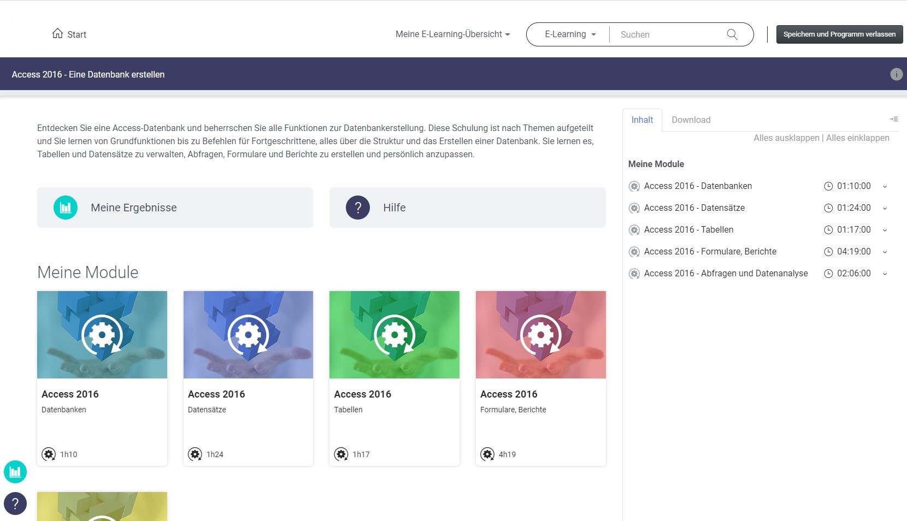Expand the Access 2016 - Datenbanken chevron
Image resolution: width=907 pixels, height=521 pixels.
885,186
